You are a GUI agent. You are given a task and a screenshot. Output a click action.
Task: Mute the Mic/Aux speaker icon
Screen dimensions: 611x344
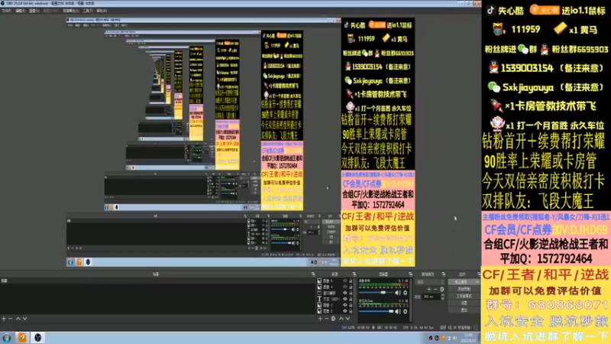(x=398, y=311)
